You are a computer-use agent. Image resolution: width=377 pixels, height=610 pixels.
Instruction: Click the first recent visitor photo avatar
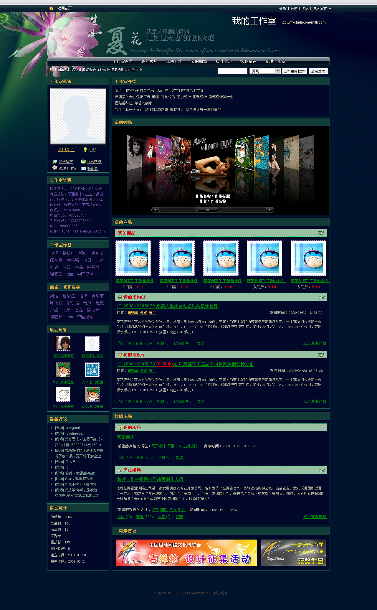(63, 343)
